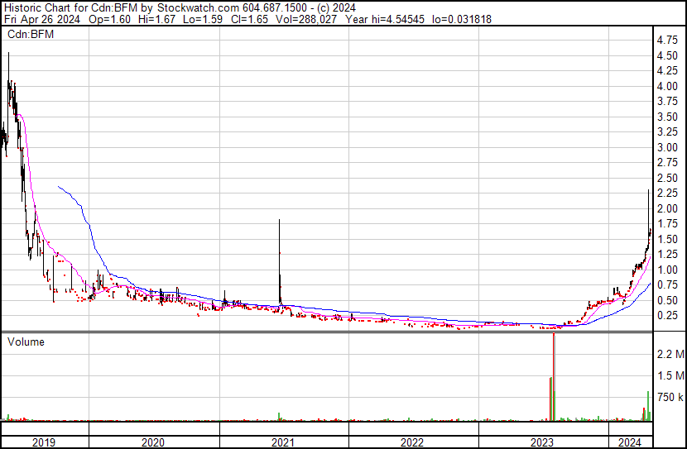
Task: Click the 750 k volume axis label
Action: [x=670, y=398]
